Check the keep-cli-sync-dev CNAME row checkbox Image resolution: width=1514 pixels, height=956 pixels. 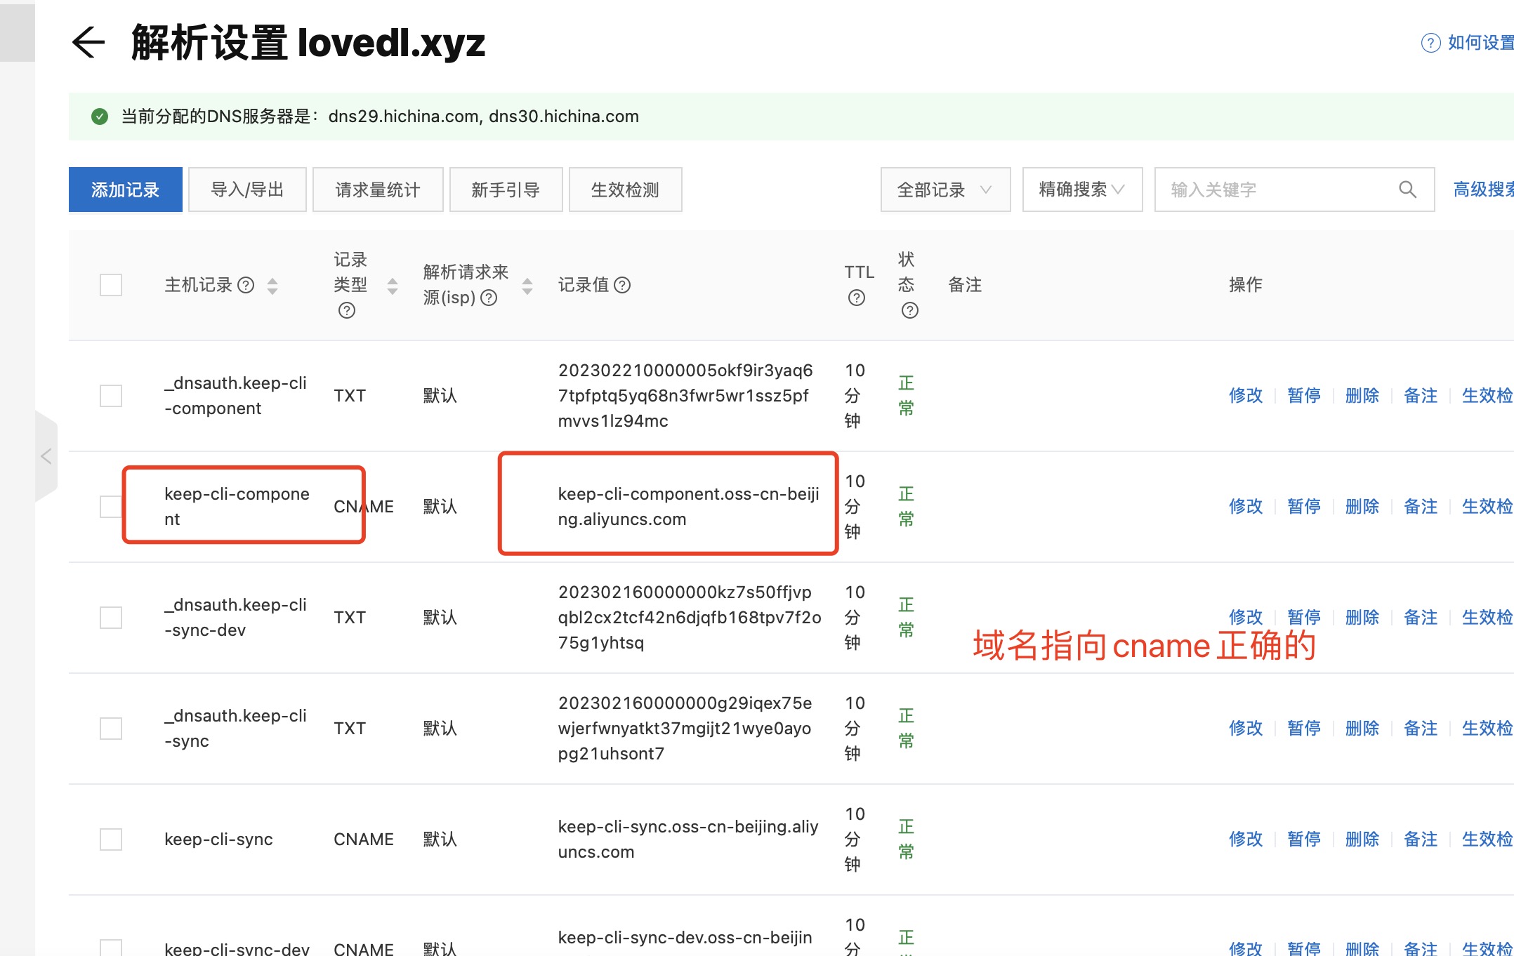click(x=111, y=948)
